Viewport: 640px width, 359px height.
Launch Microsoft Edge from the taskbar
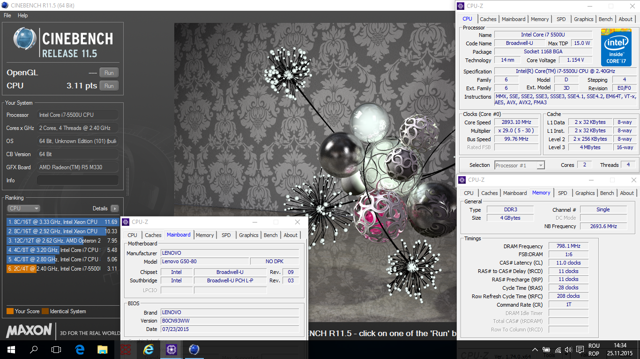[79, 349]
